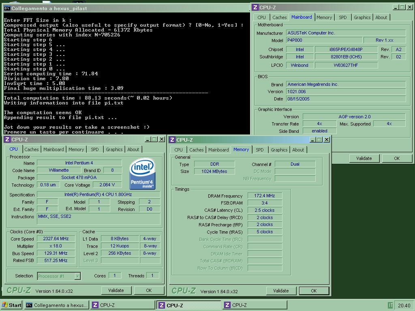Click the Intel Pentium 4 inside logo
Viewport: 415px width, 311px height.
coord(142,174)
